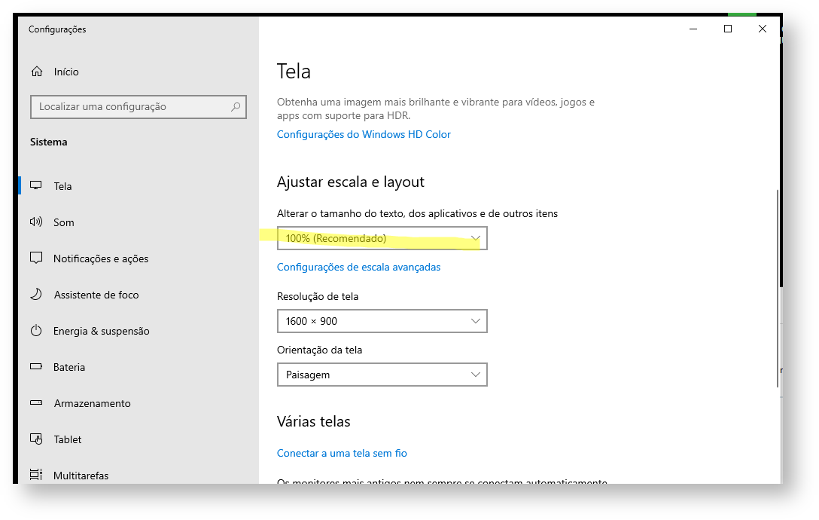819x520 pixels.
Task: Open Configurações do Windows HD Color link
Action: coord(364,134)
